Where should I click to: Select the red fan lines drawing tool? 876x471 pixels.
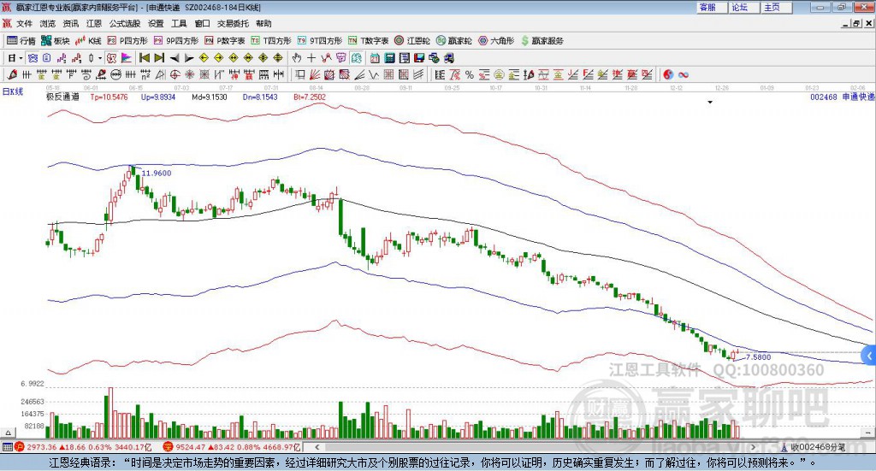pyautogui.click(x=315, y=74)
